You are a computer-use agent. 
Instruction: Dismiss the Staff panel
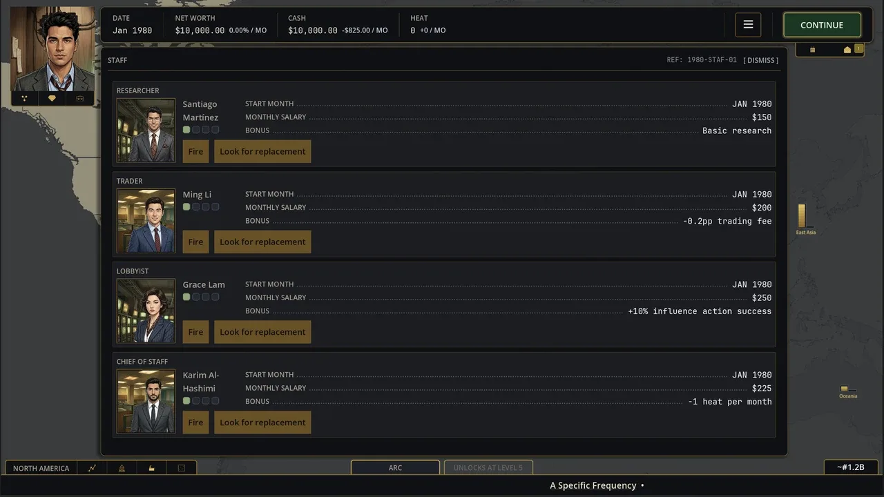[761, 60]
